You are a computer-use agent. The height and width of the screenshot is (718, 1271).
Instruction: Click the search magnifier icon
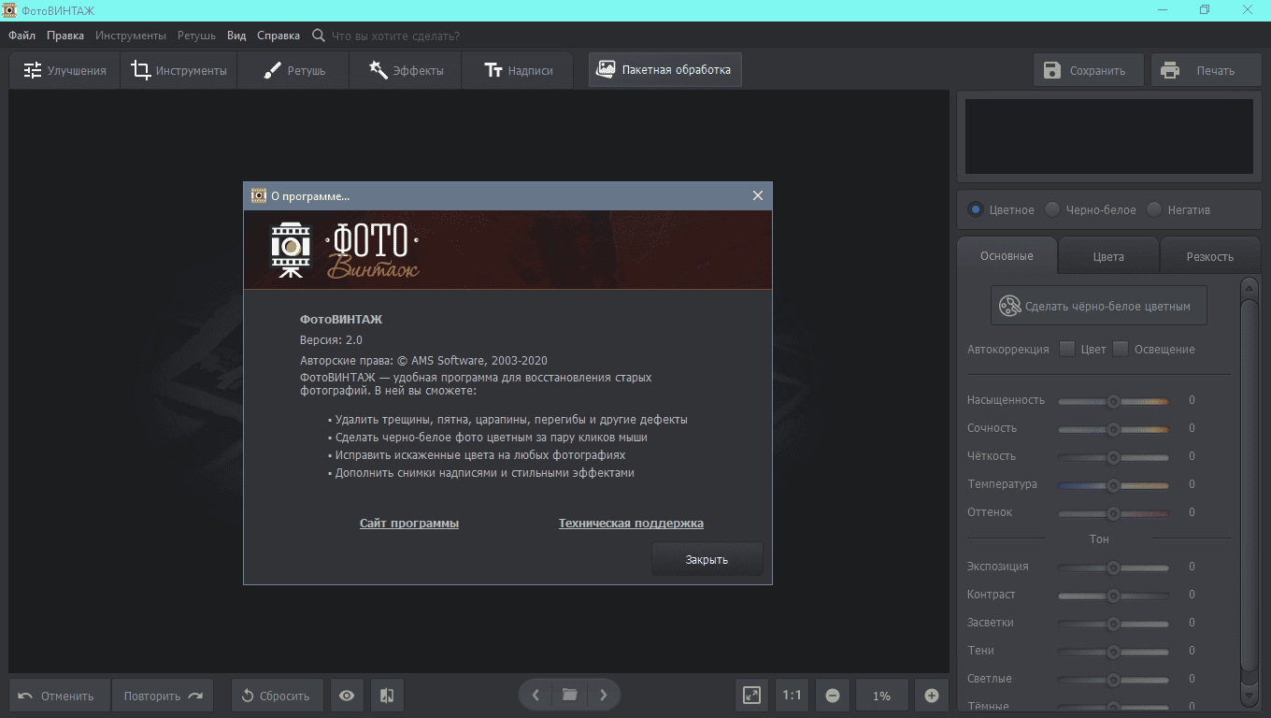(319, 36)
